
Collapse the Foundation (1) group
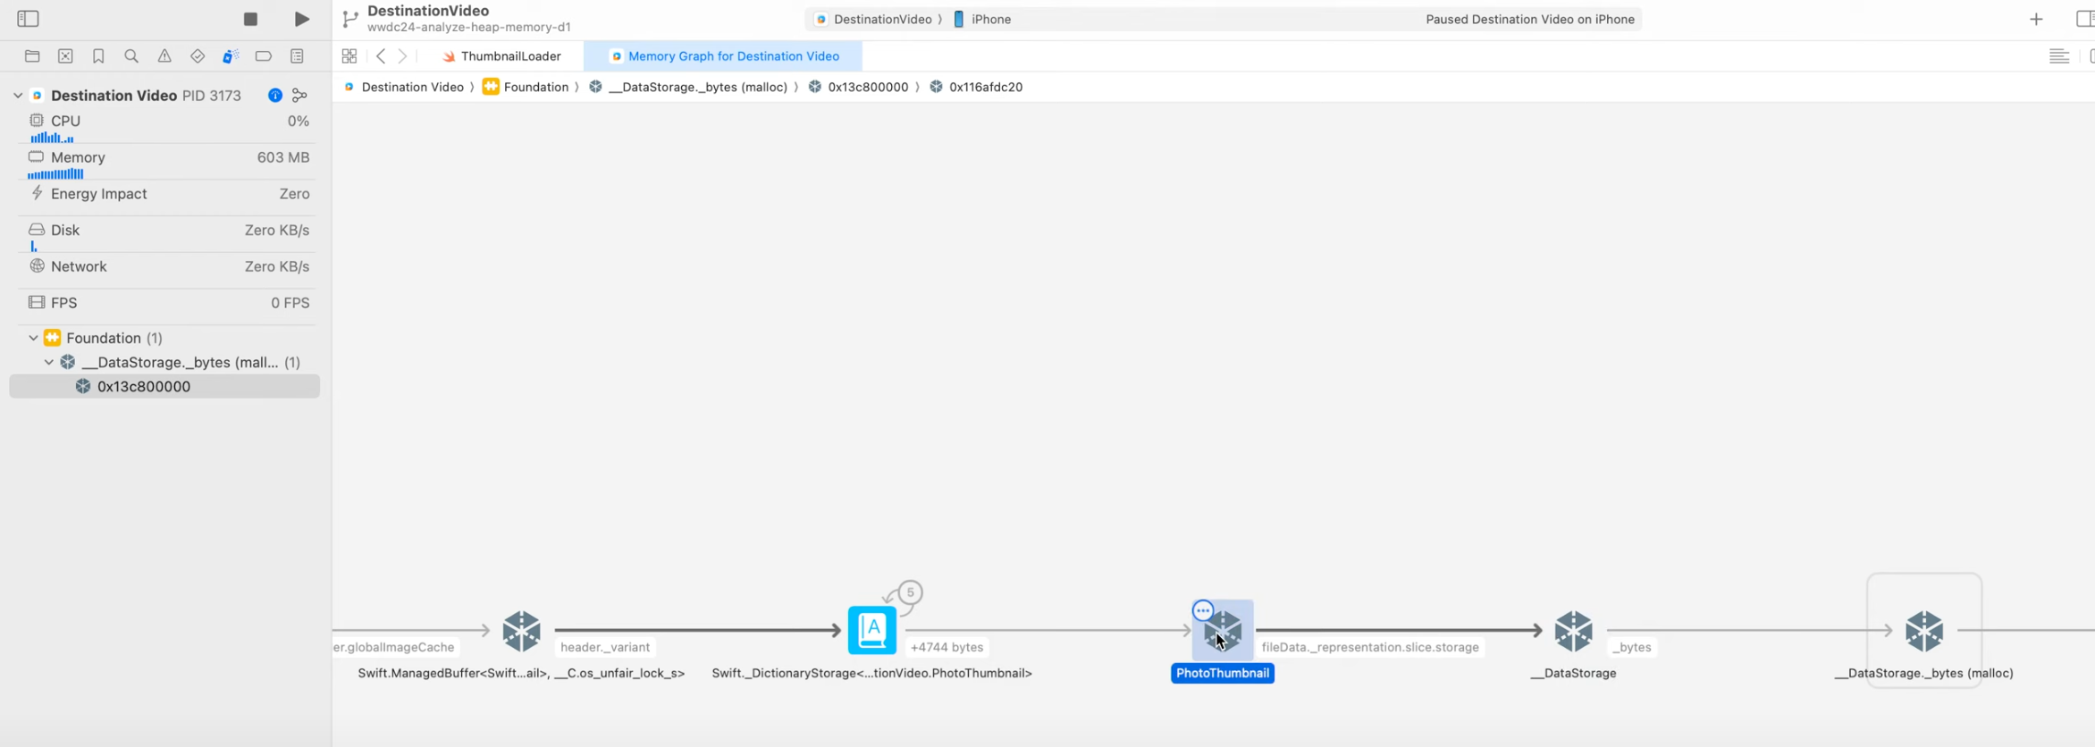[33, 338]
